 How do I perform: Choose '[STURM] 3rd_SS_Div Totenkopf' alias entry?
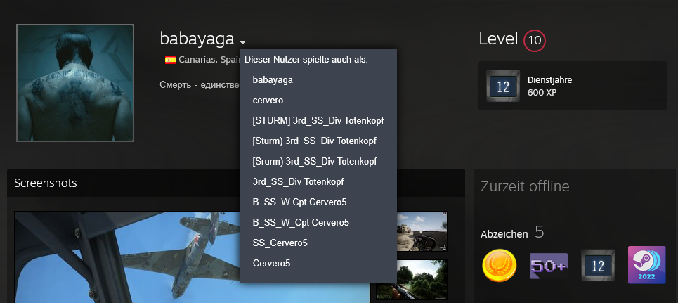coord(318,121)
